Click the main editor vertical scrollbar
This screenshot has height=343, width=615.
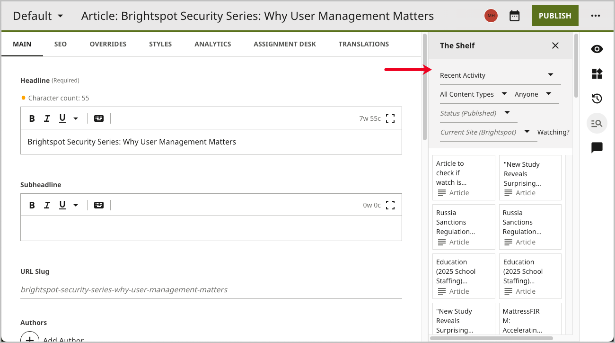click(424, 87)
